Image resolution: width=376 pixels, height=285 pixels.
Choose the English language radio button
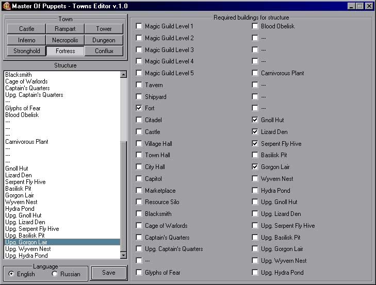pos(11,274)
